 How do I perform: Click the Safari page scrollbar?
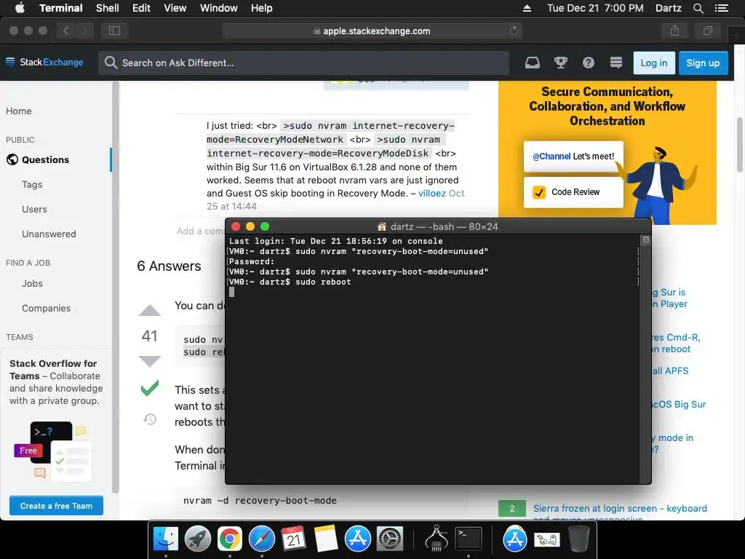(740, 145)
